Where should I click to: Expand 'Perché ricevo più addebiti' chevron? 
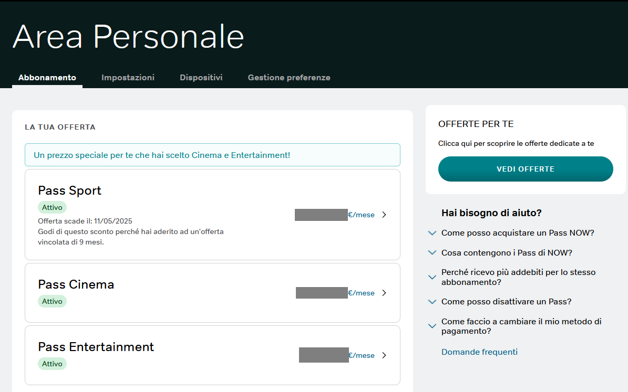point(432,277)
